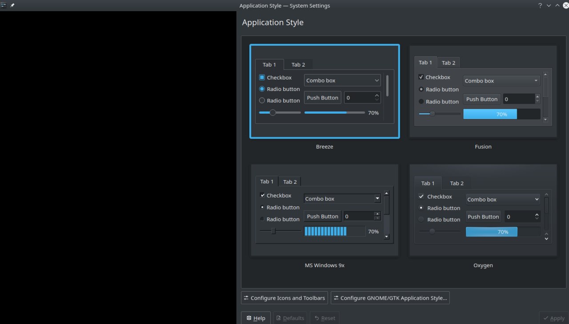
Task: Switch to Tab 2 in Breeze preview
Action: (x=298, y=64)
